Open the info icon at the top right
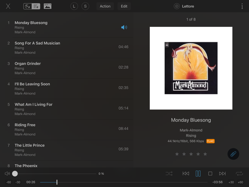This screenshot has width=249, height=187. [242, 6]
